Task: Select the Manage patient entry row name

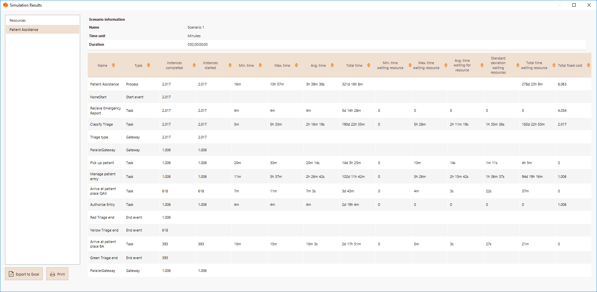Action: pyautogui.click(x=103, y=177)
